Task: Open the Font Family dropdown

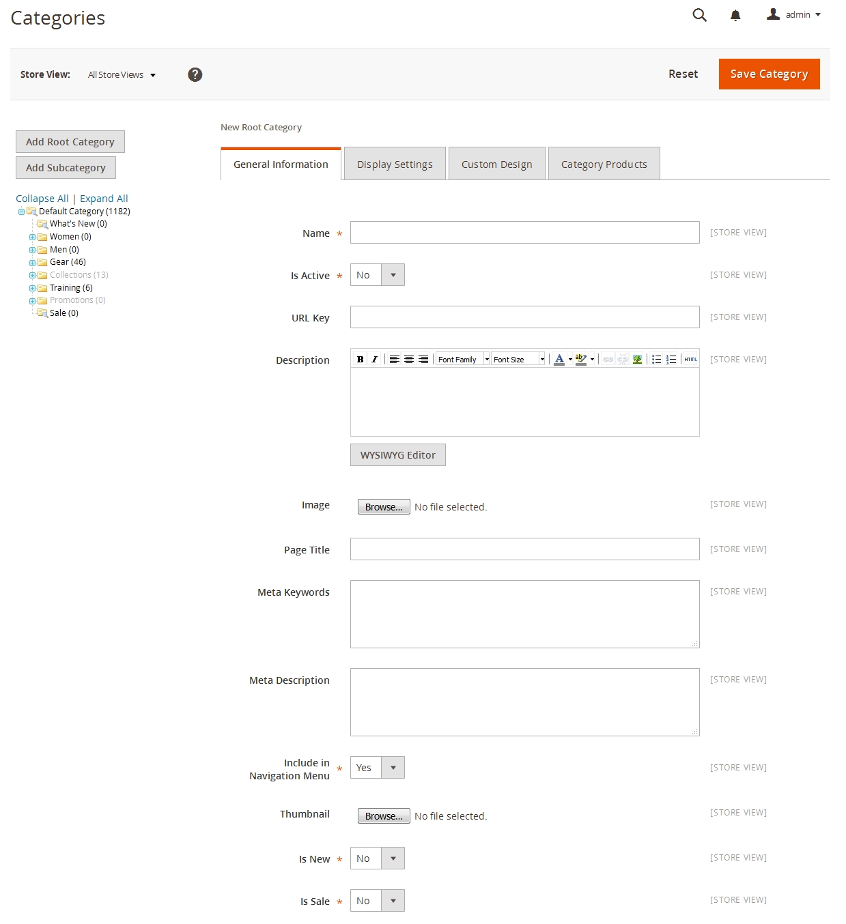Action: 463,359
